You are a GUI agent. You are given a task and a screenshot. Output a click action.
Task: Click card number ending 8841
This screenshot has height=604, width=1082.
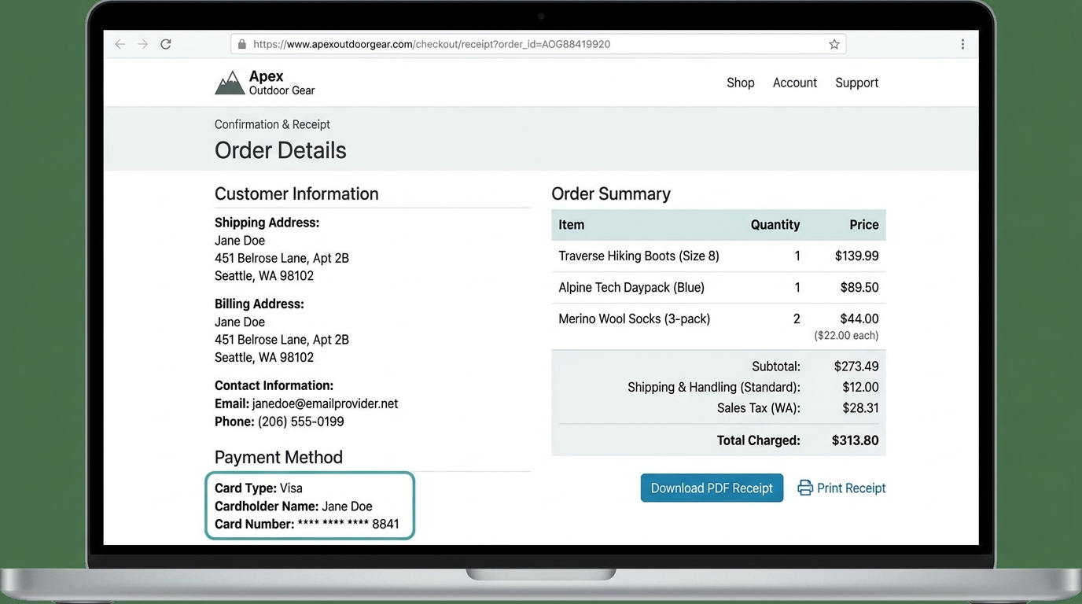pos(307,524)
